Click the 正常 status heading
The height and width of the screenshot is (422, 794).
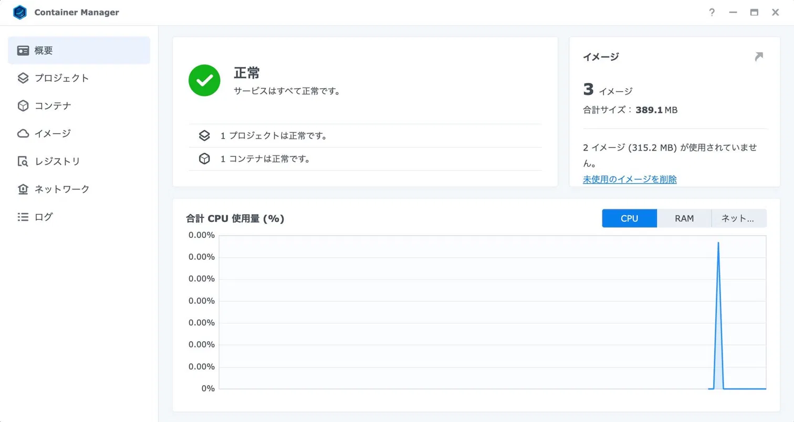(247, 73)
